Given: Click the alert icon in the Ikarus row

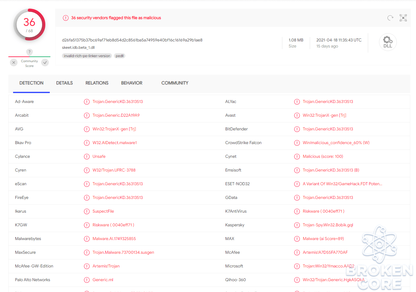Looking at the screenshot, I should [87, 211].
